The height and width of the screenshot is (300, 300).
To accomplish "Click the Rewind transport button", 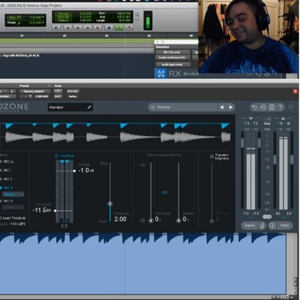I will point(77,28).
